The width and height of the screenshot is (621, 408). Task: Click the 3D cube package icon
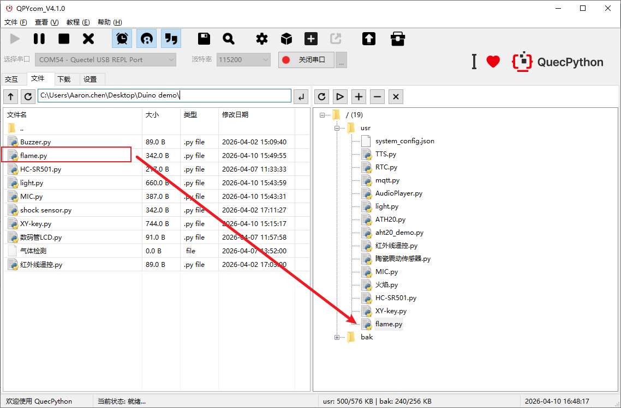286,39
